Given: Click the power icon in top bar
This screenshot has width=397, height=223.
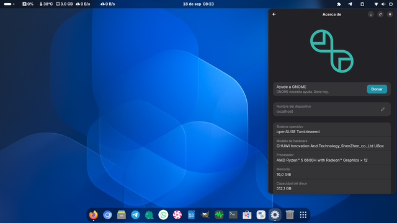Looking at the screenshot, I should coord(391,4).
